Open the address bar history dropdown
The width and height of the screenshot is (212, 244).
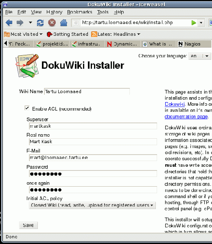point(201,23)
